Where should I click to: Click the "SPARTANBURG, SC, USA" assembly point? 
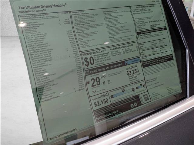(x=156, y=21)
